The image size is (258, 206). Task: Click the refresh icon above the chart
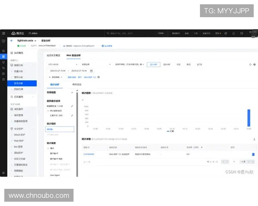pos(250,65)
